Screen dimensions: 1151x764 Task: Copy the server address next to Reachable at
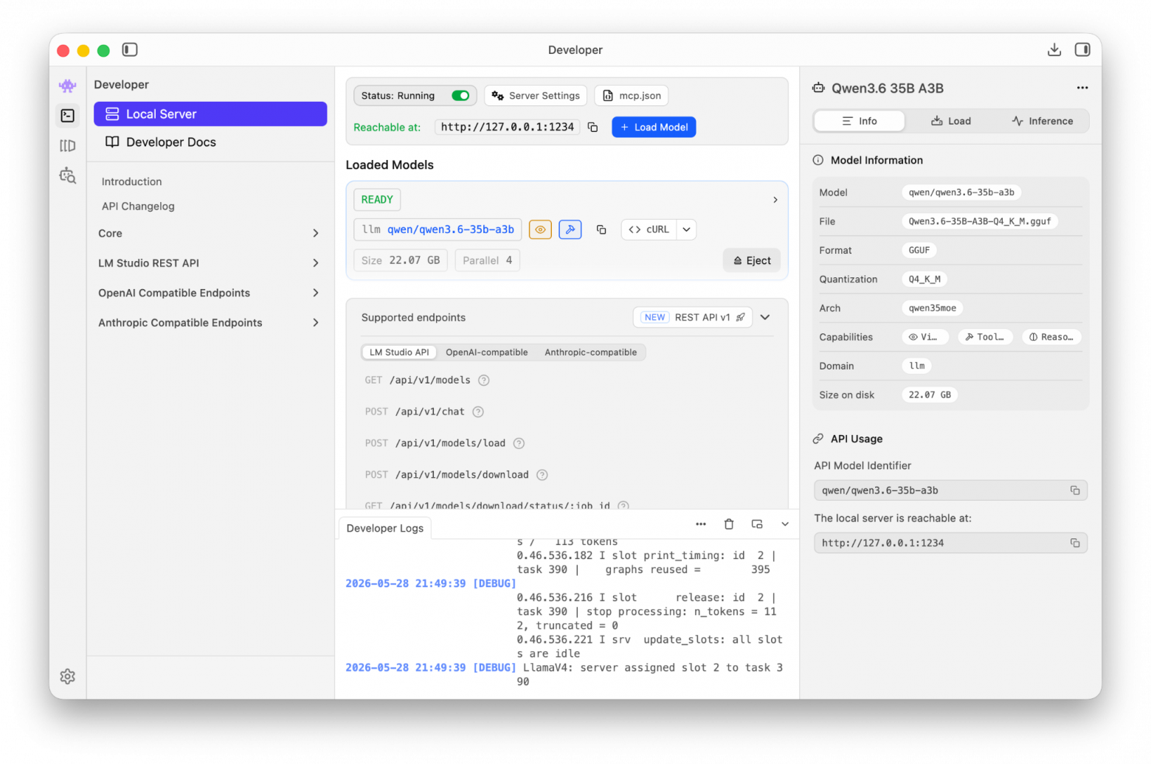coord(592,127)
